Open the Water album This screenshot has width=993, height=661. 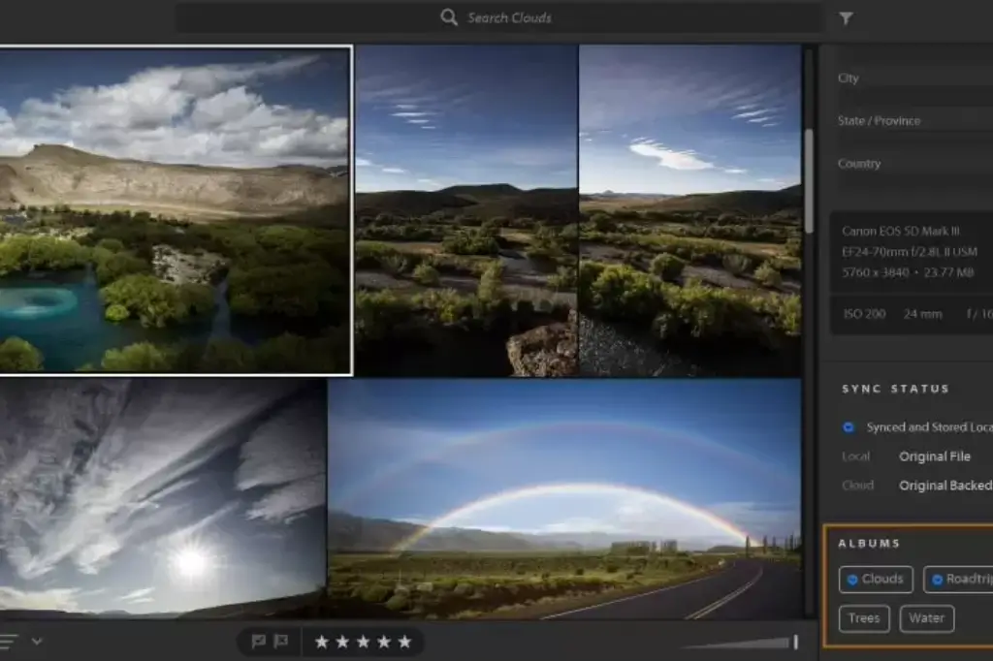point(926,617)
